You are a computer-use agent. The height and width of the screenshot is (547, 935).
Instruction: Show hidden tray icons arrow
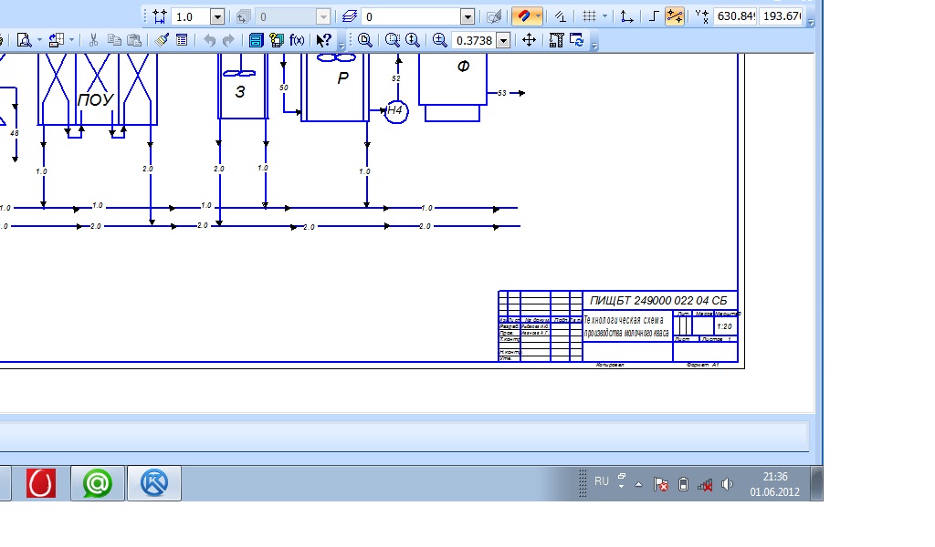[638, 484]
